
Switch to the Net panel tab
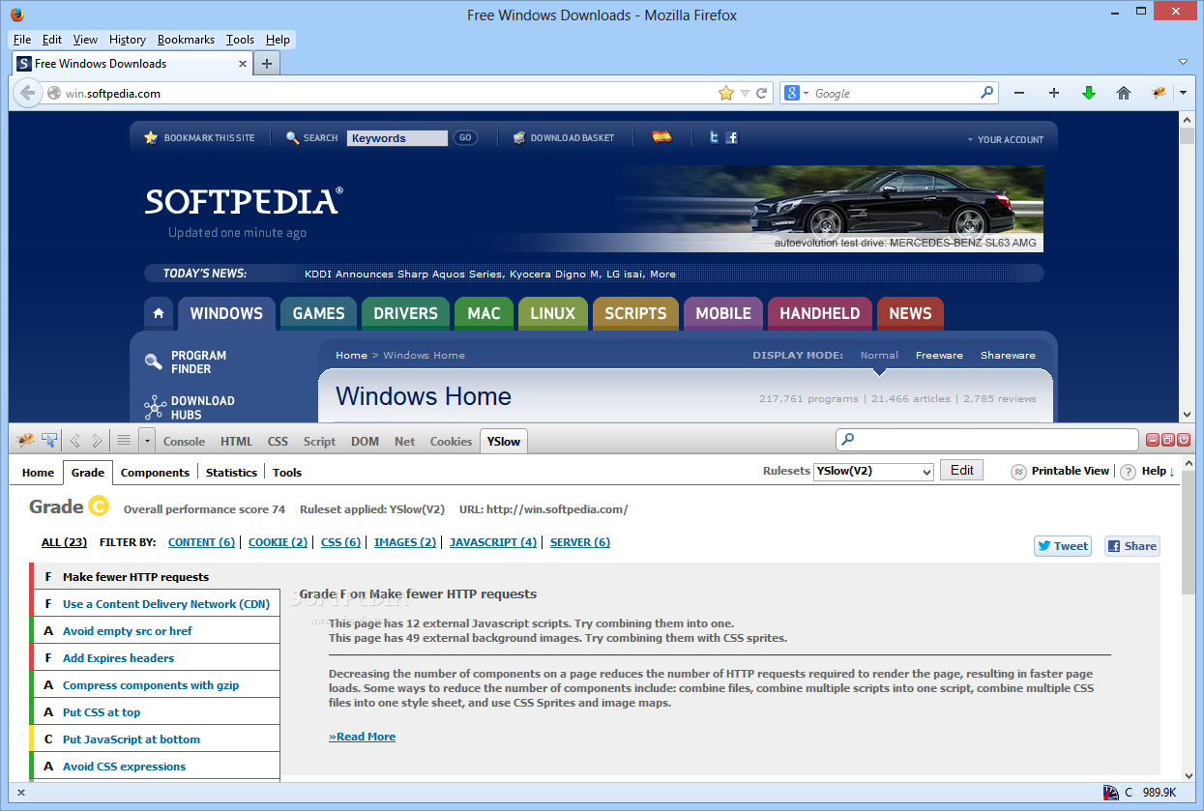[x=404, y=441]
